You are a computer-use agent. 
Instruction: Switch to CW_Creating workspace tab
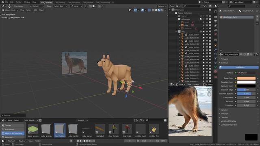pos(46,2)
